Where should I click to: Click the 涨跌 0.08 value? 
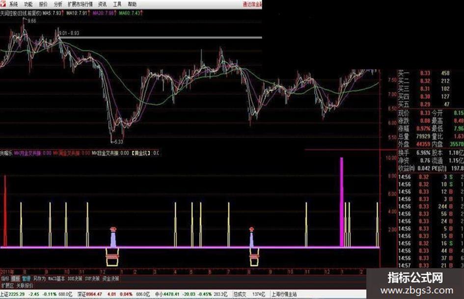tap(425, 121)
